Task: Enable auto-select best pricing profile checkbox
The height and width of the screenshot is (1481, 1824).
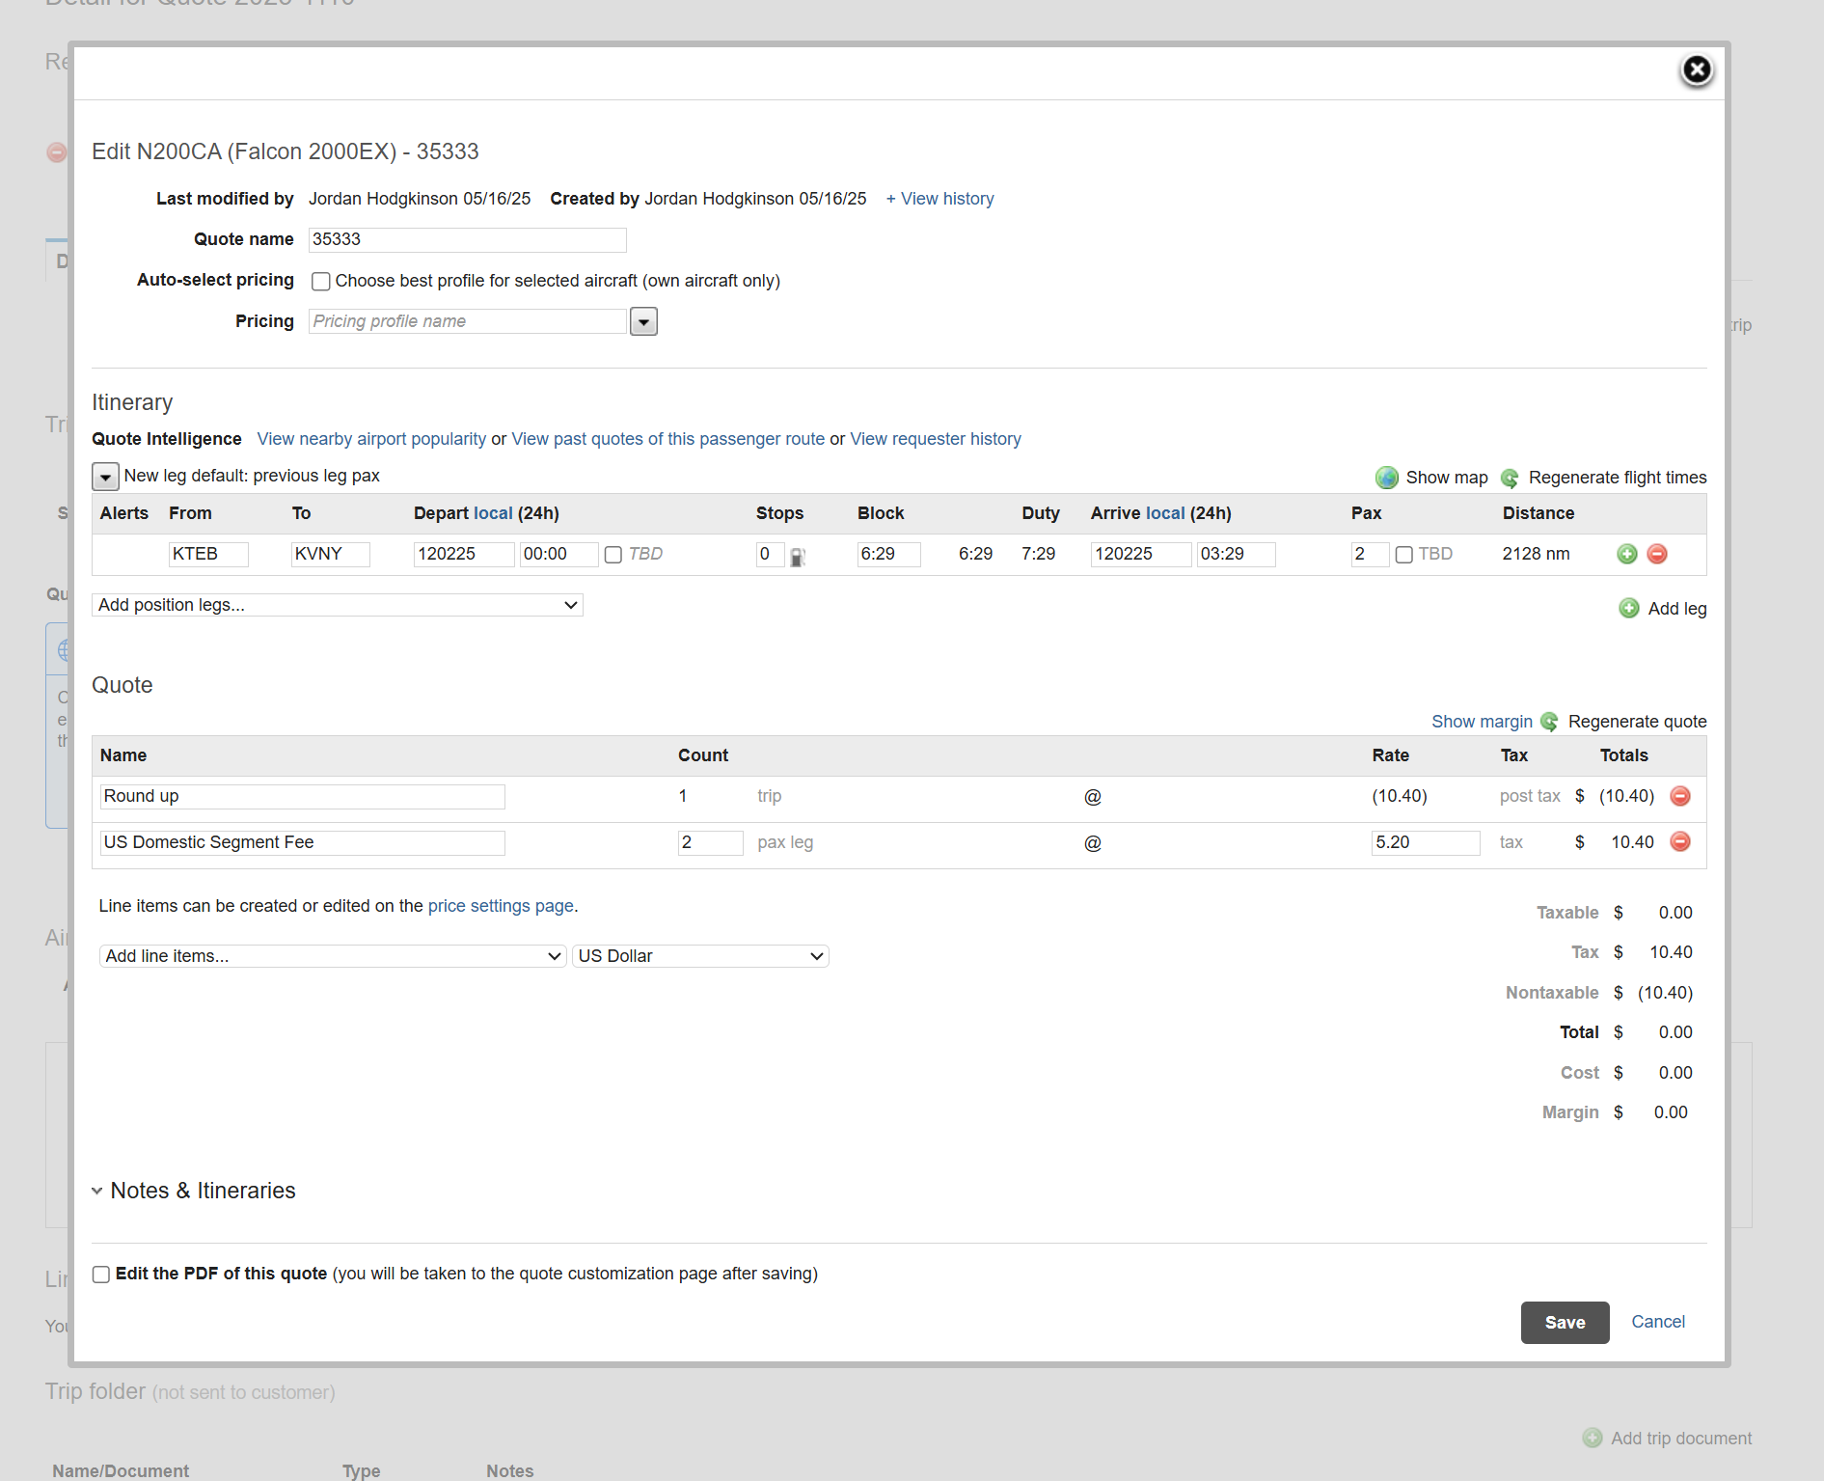Action: pyautogui.click(x=321, y=281)
